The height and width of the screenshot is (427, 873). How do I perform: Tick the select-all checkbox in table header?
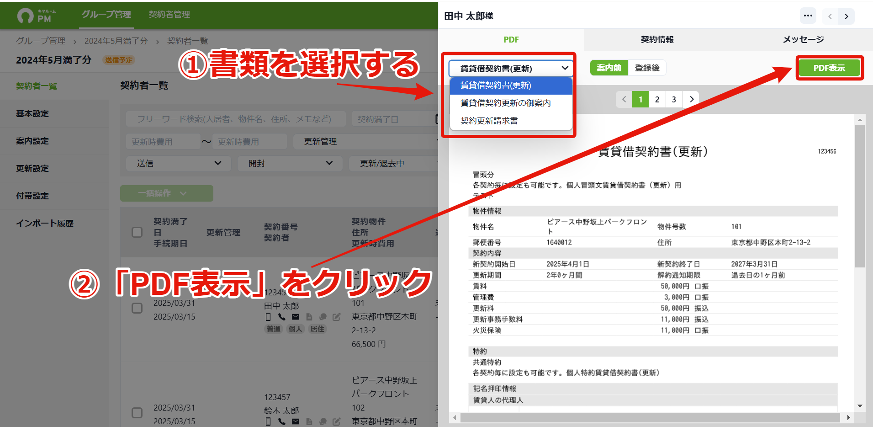(137, 232)
